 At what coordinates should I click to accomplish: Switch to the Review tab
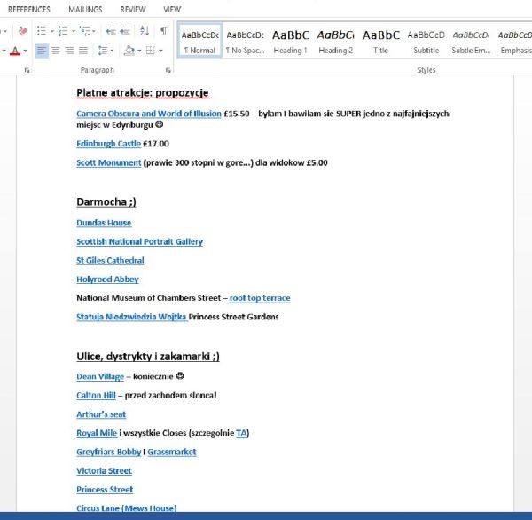point(133,10)
